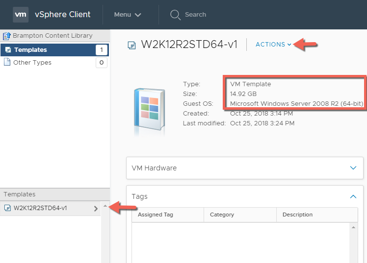Select Templates in the library sidebar
This screenshot has width=367, height=263.
tap(30, 49)
